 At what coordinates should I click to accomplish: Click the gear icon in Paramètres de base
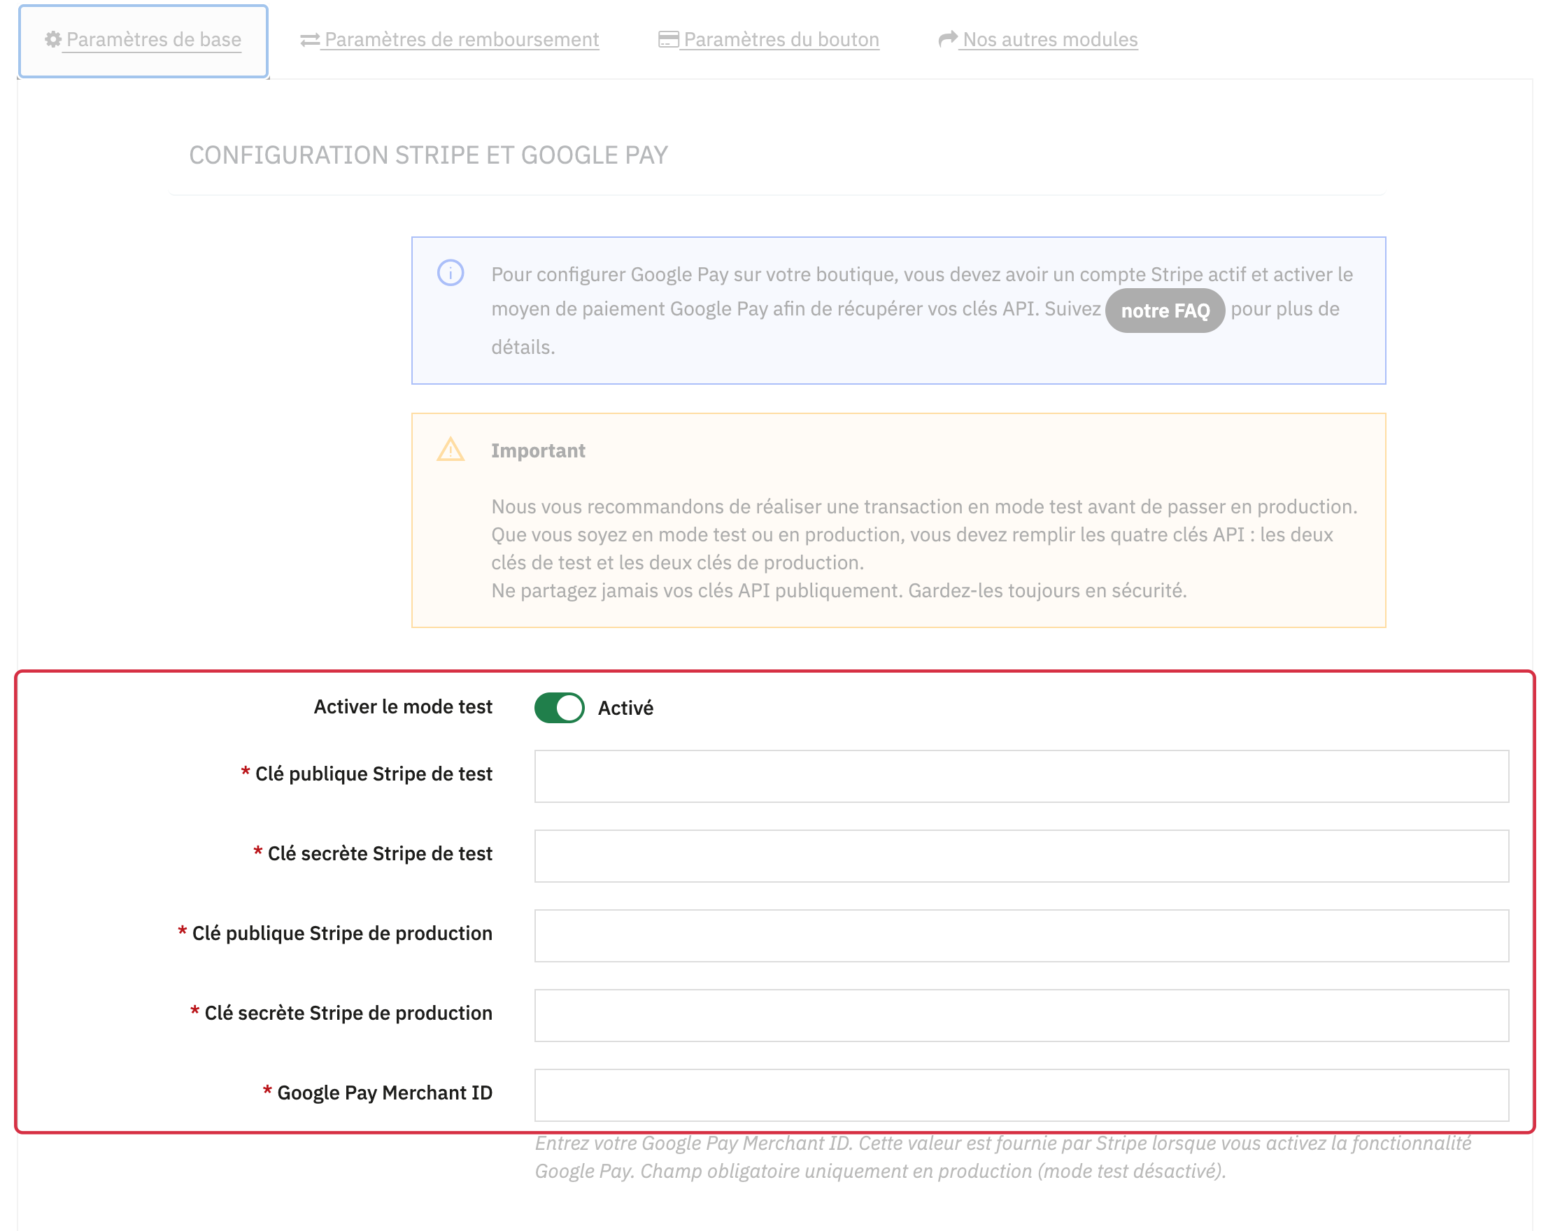[53, 39]
